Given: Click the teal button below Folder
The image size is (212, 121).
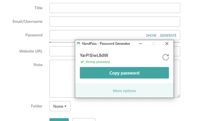Looking at the screenshot, I should (x=59, y=119).
